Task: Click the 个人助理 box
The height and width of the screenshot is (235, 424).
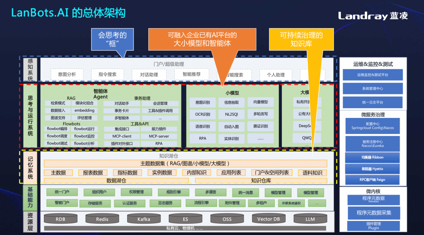Action: click(276, 74)
